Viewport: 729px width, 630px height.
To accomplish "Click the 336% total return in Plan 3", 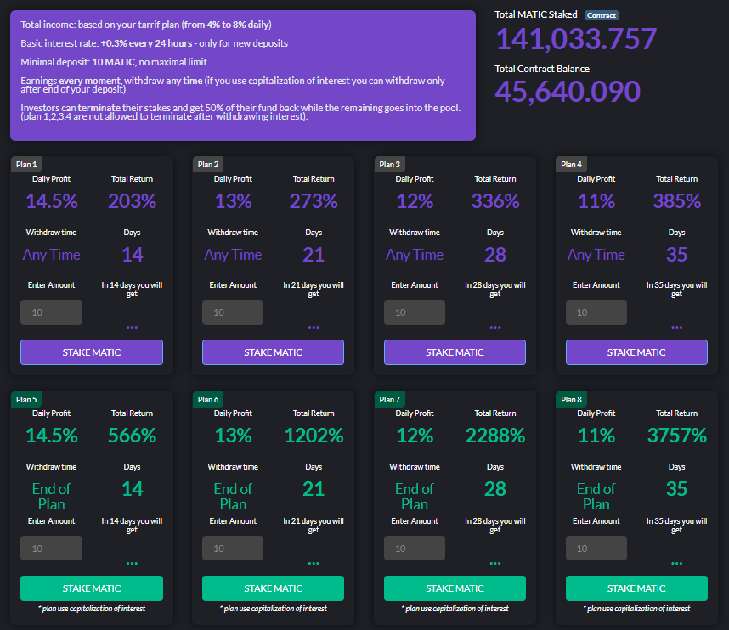I will (x=495, y=201).
